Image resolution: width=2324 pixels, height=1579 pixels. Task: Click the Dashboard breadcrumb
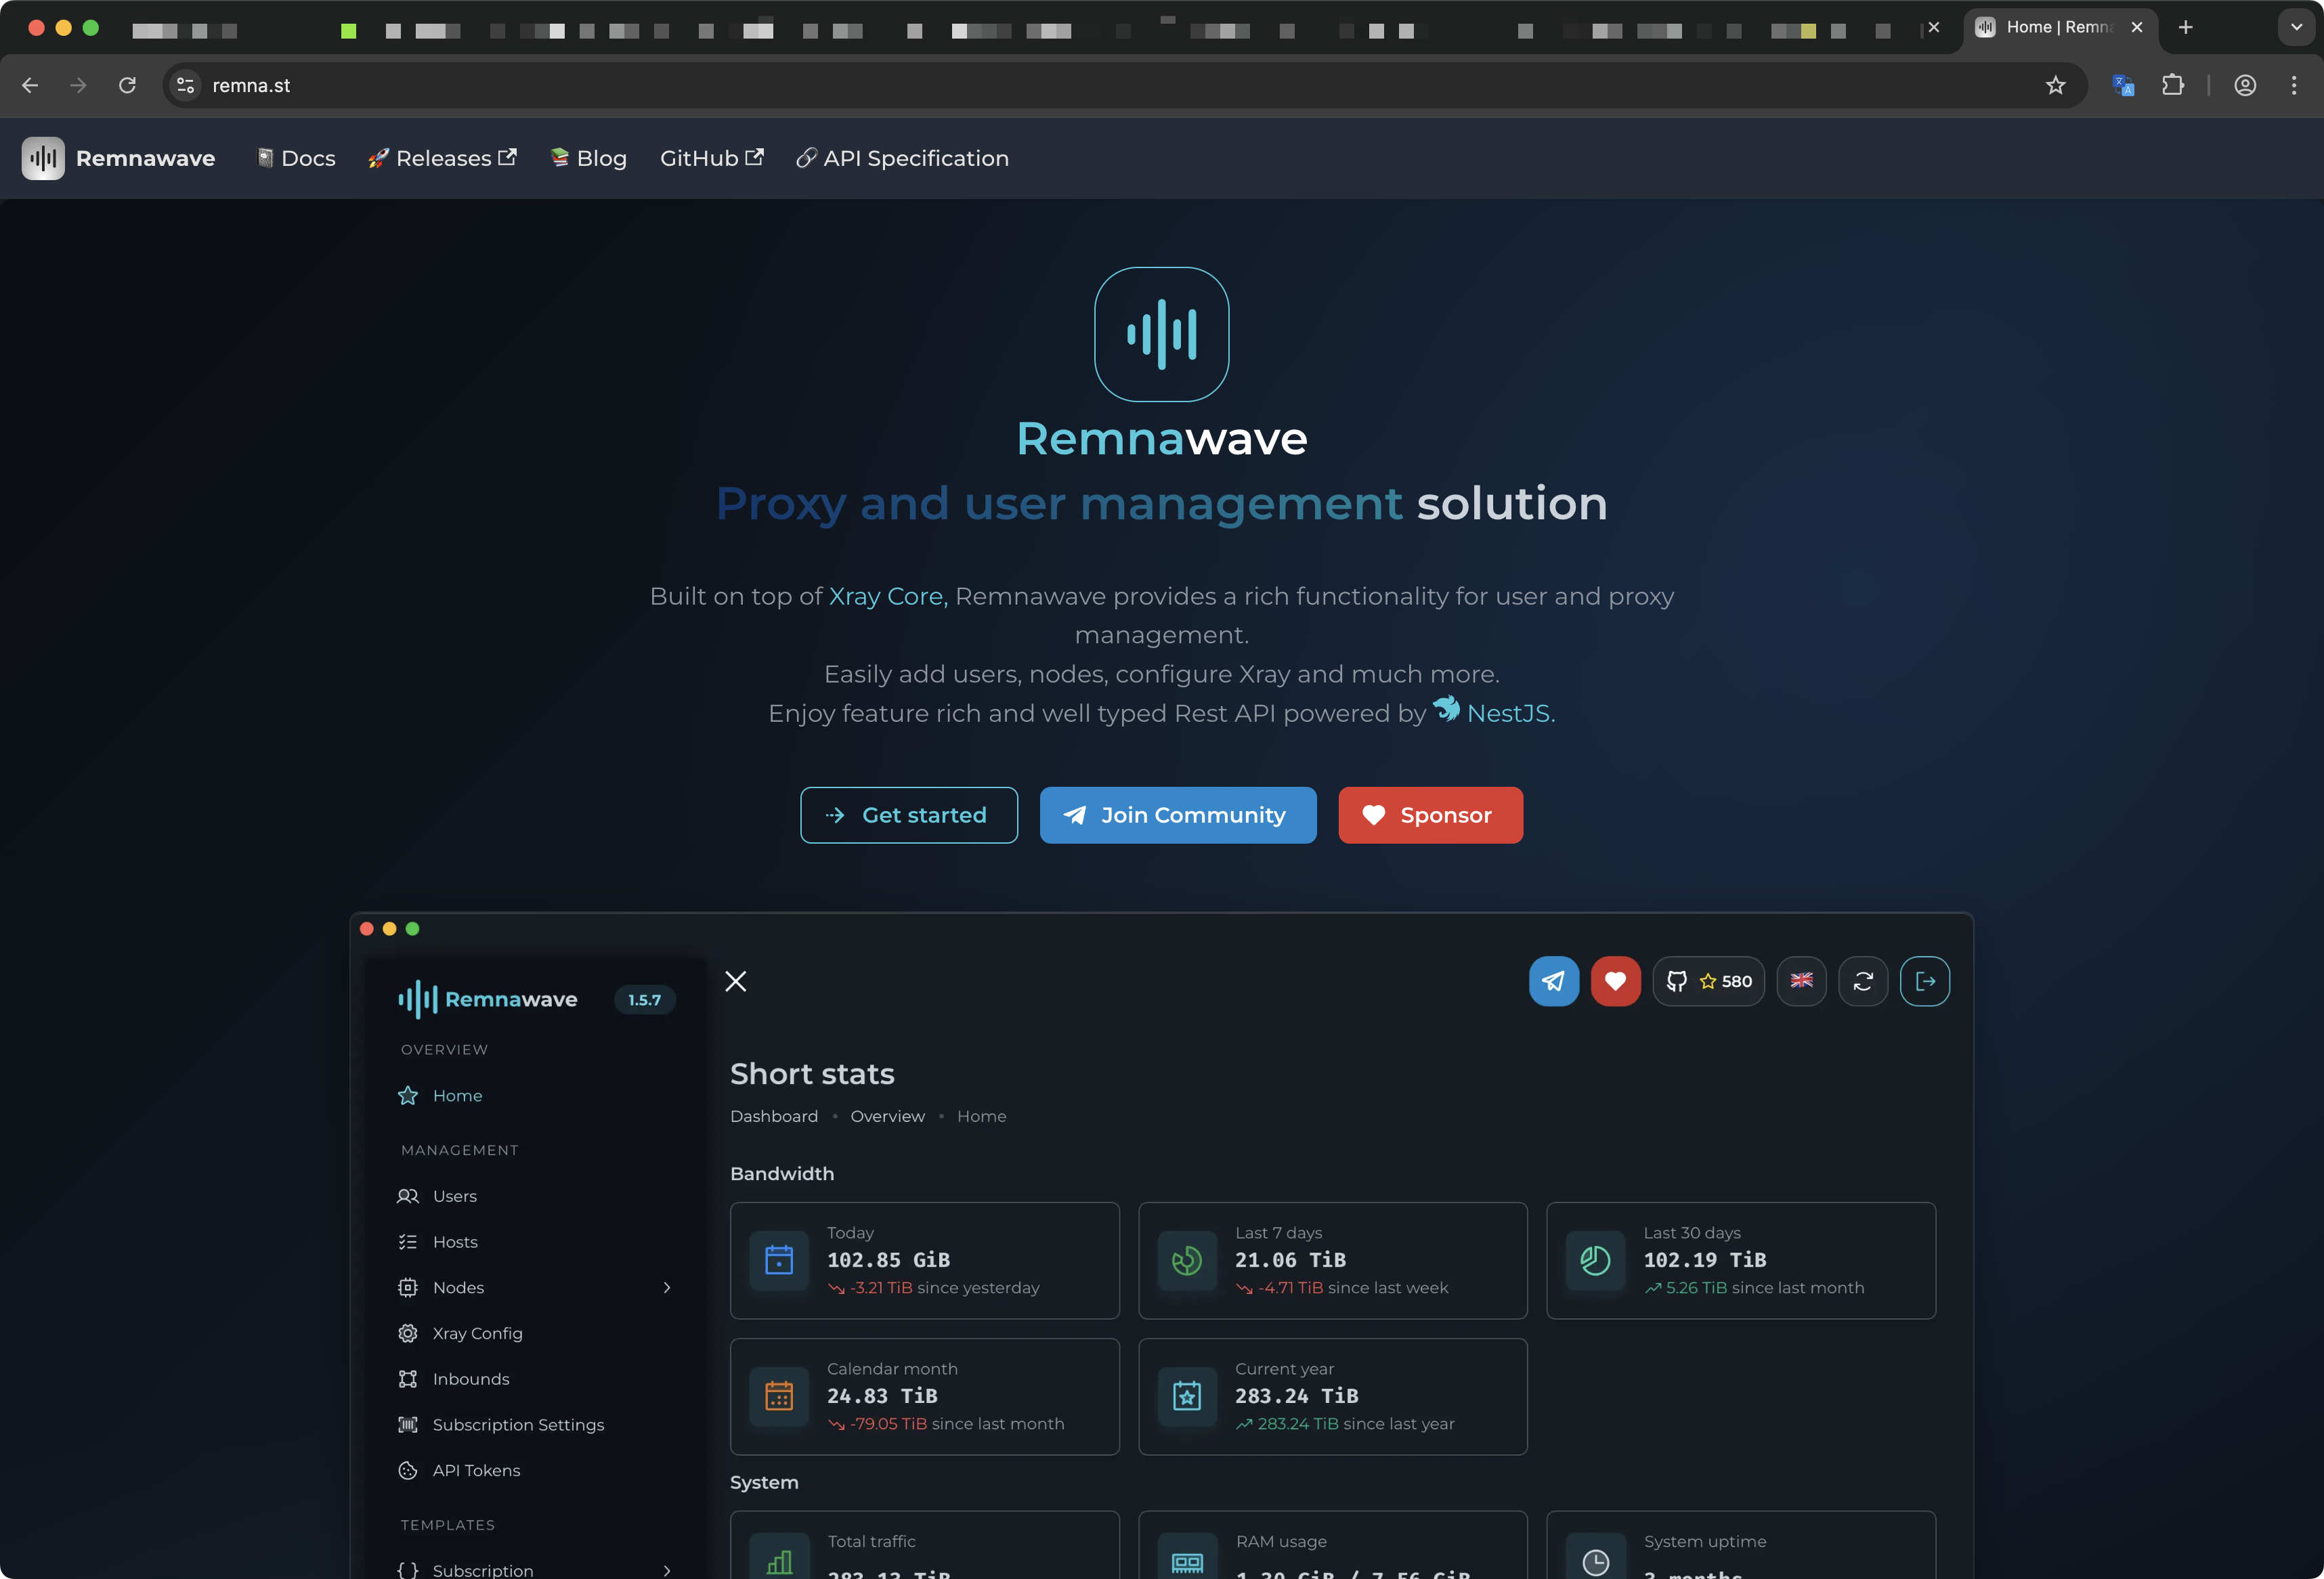774,1116
